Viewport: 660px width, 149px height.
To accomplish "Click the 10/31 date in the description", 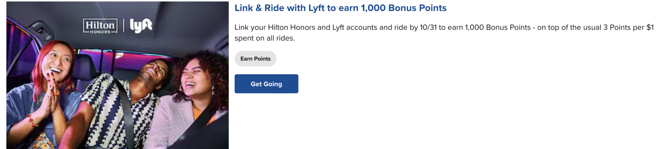I will click(x=428, y=28).
